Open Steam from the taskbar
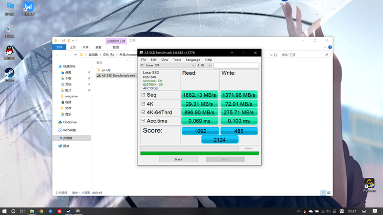This screenshot has width=383, height=215. pos(69,211)
